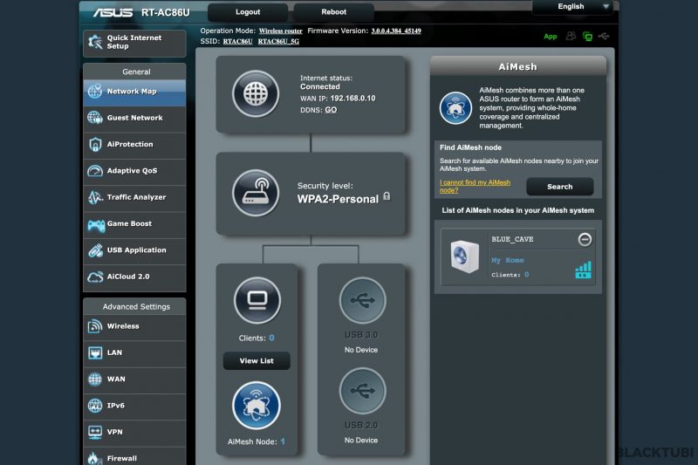Image resolution: width=698 pixels, height=465 pixels.
Task: Click the VPN monitor icon
Action: coord(95,432)
